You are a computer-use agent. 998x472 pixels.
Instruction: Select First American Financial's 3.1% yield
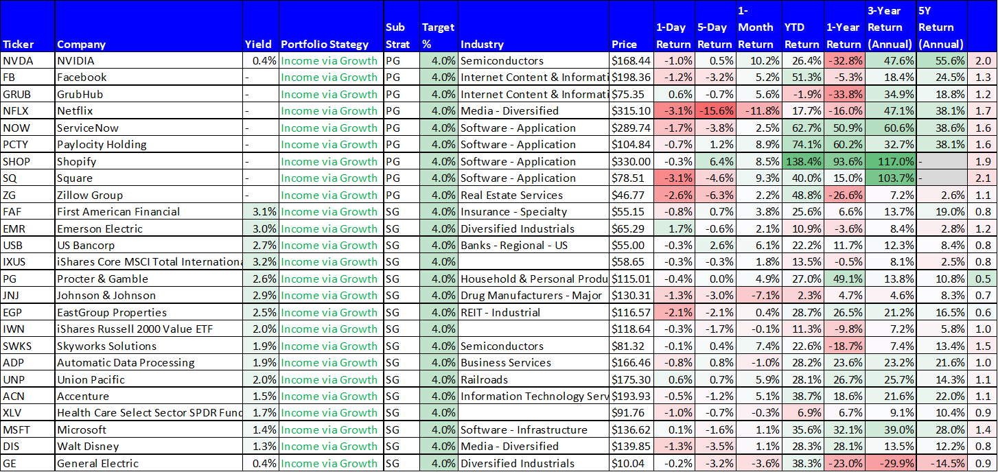point(261,211)
